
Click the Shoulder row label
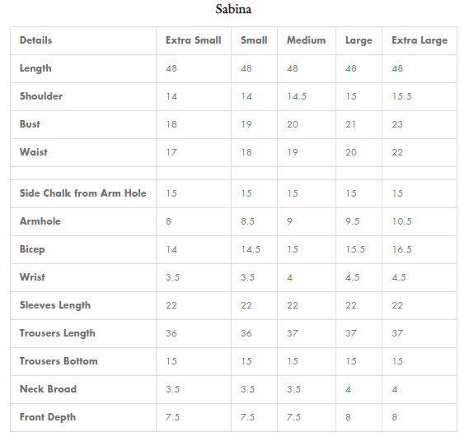(x=41, y=96)
